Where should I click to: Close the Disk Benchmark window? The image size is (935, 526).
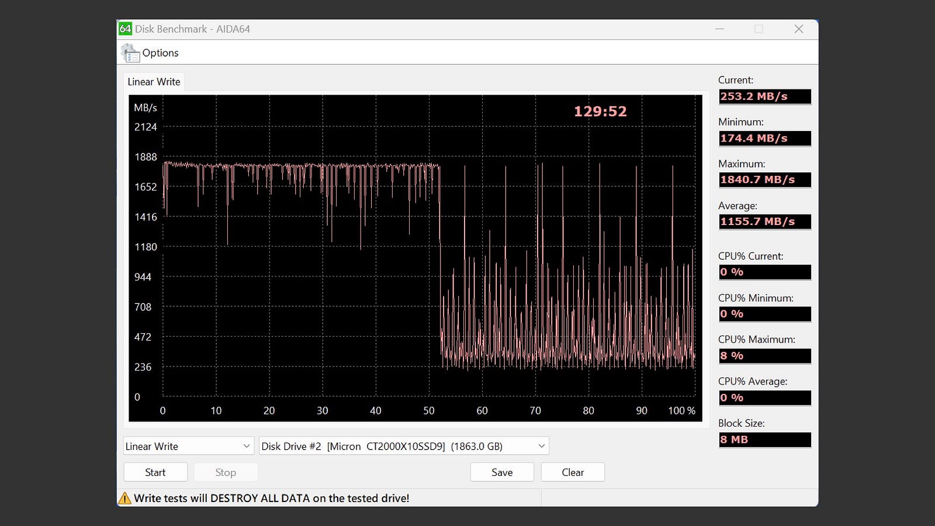tap(799, 29)
